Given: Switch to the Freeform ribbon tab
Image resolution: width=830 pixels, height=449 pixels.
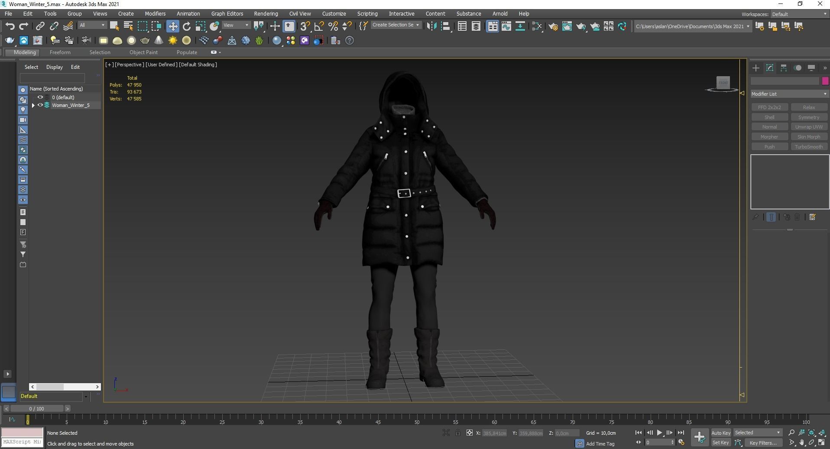Looking at the screenshot, I should (60, 52).
